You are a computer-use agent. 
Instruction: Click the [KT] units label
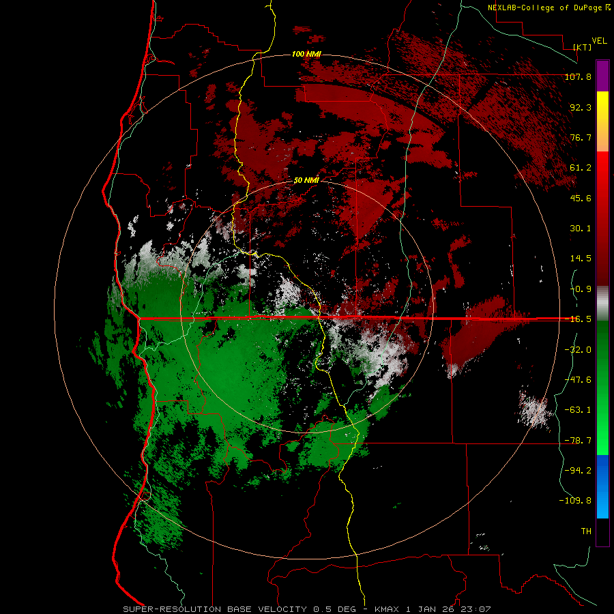pos(583,47)
